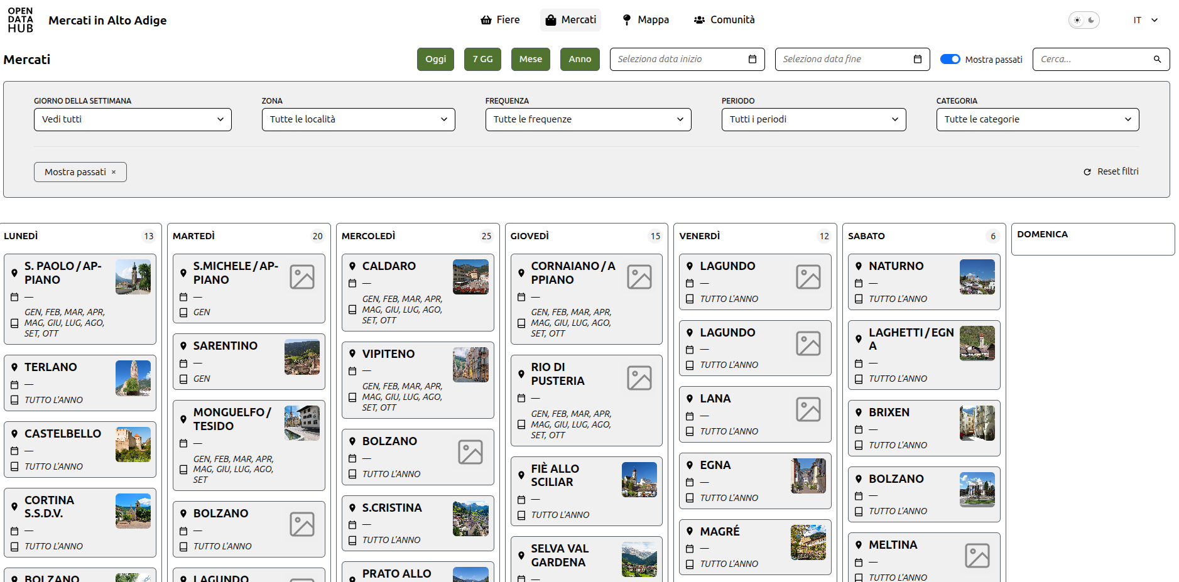Open the Mappa navigation tab

pyautogui.click(x=646, y=20)
